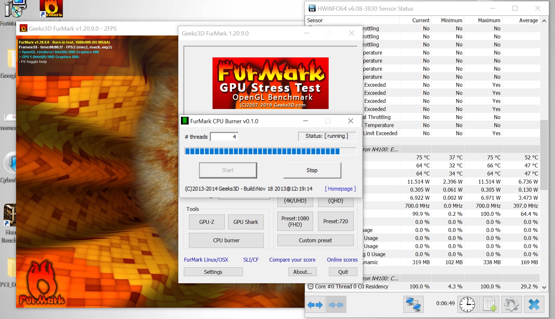The image size is (555, 319).
Task: Select the Cyber shield desktop icon
Action: click(10, 166)
